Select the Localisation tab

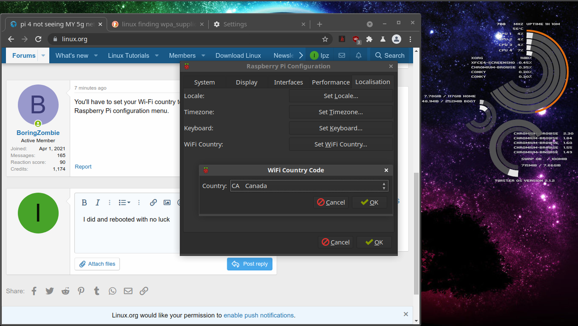tap(373, 82)
